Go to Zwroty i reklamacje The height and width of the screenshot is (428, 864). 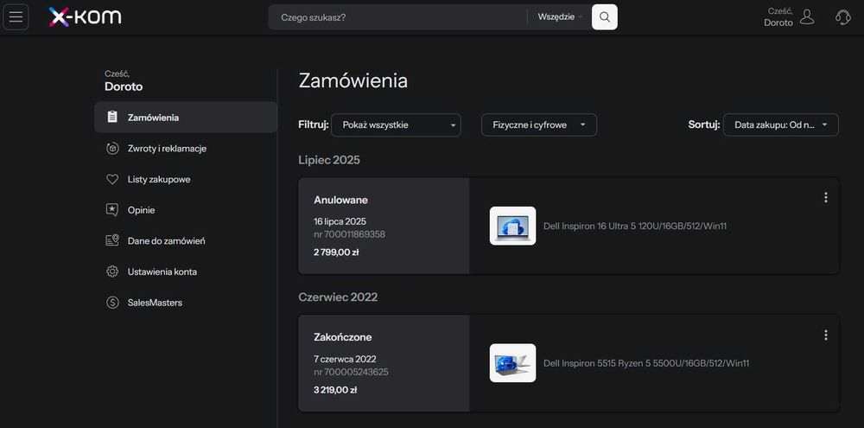click(x=167, y=149)
